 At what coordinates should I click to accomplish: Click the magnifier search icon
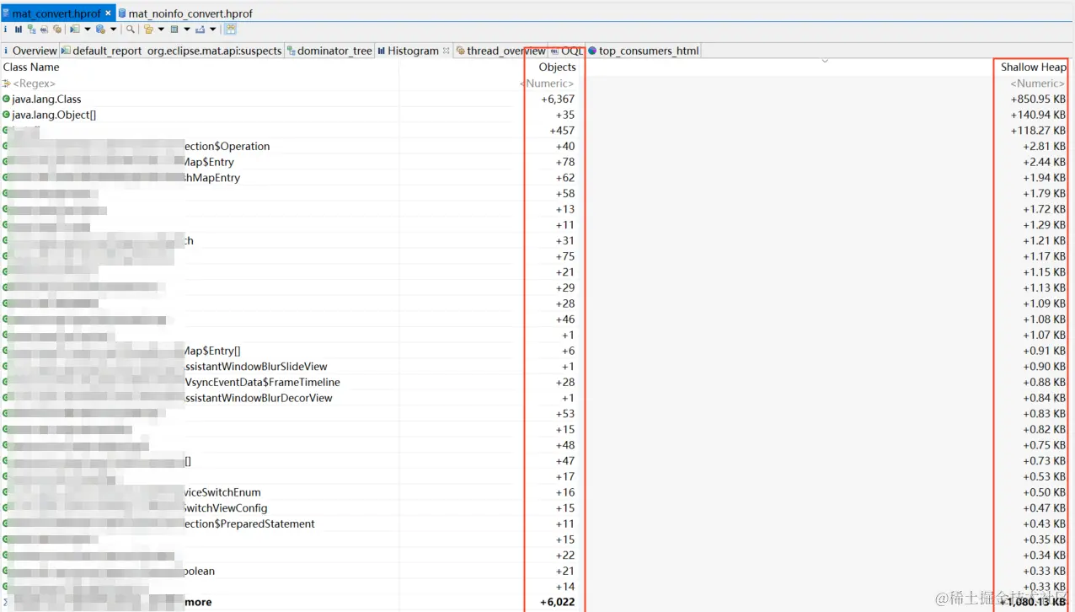point(131,29)
